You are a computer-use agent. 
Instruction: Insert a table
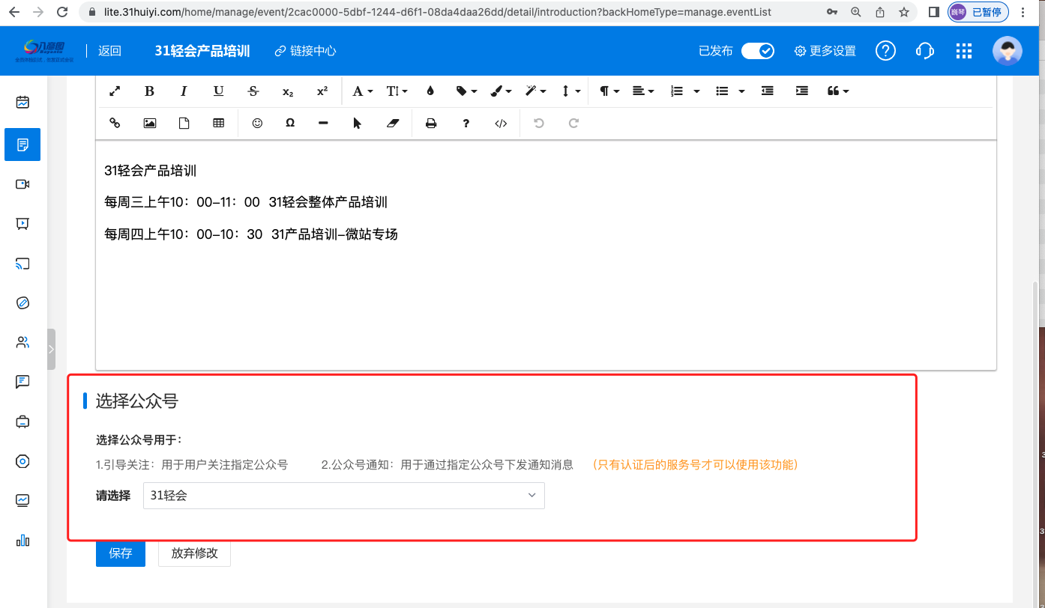coord(218,124)
